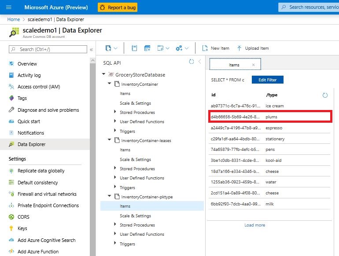Open Items under InventoryContainer
The width and height of the screenshot is (339, 256).
coord(125,94)
